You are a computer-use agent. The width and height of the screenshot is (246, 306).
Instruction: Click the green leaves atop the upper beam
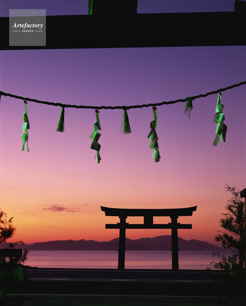click(x=91, y=7)
